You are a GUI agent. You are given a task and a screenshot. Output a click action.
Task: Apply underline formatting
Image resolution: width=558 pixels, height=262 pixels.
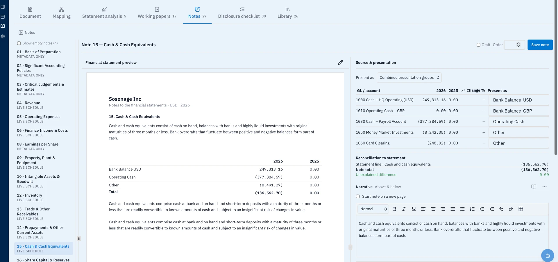tap(414, 209)
